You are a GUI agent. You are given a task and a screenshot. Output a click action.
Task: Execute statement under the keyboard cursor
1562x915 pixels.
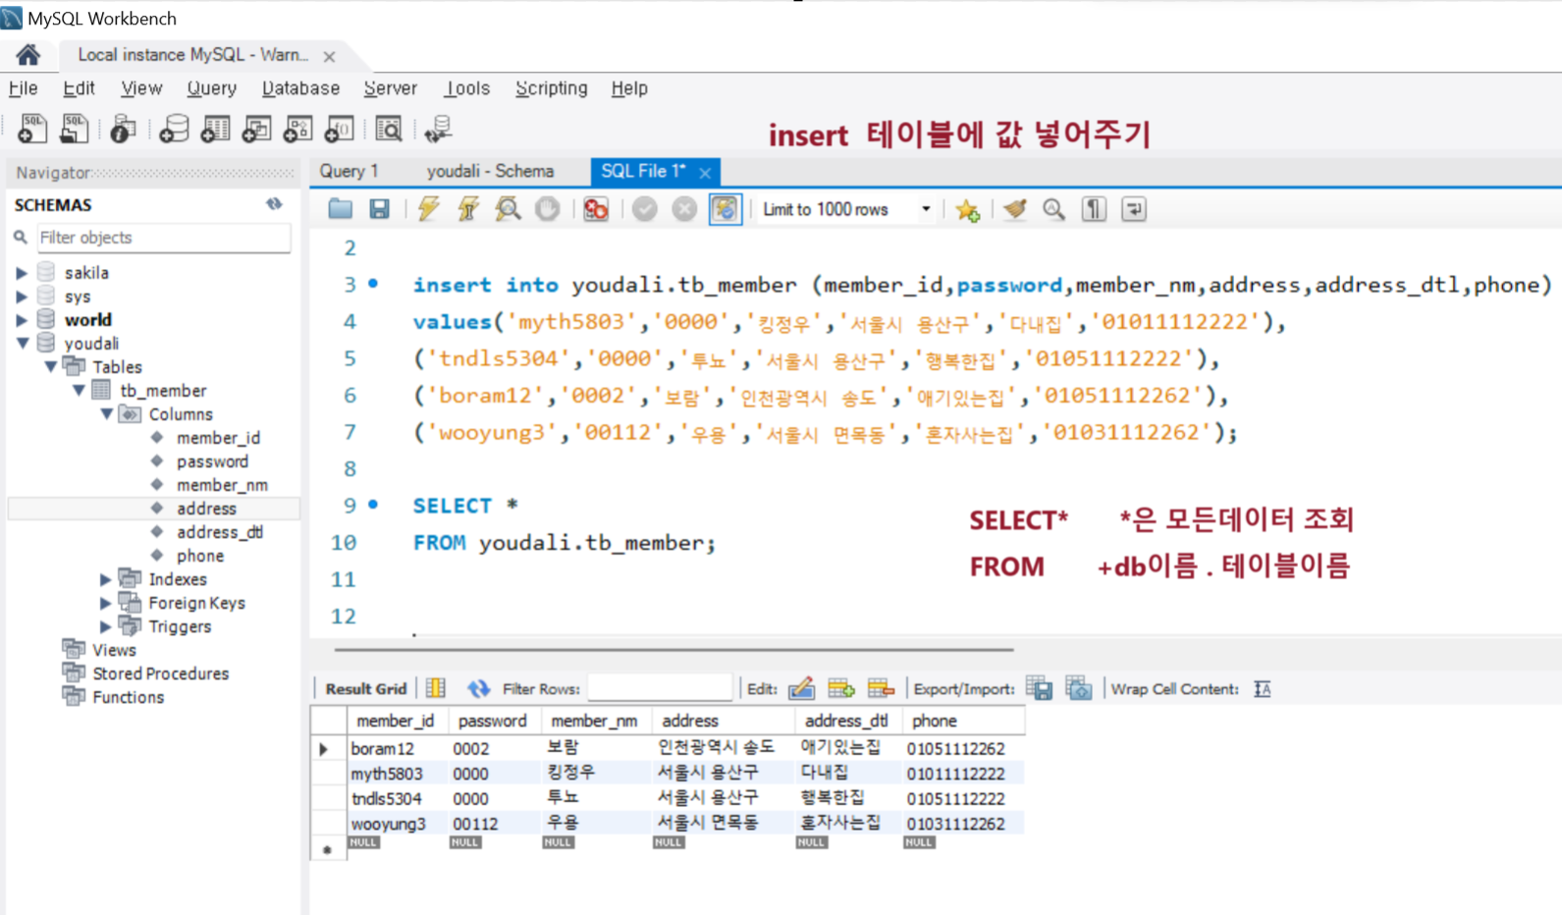click(x=468, y=209)
